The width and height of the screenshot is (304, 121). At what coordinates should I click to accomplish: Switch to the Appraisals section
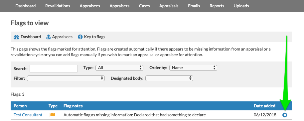click(169, 6)
